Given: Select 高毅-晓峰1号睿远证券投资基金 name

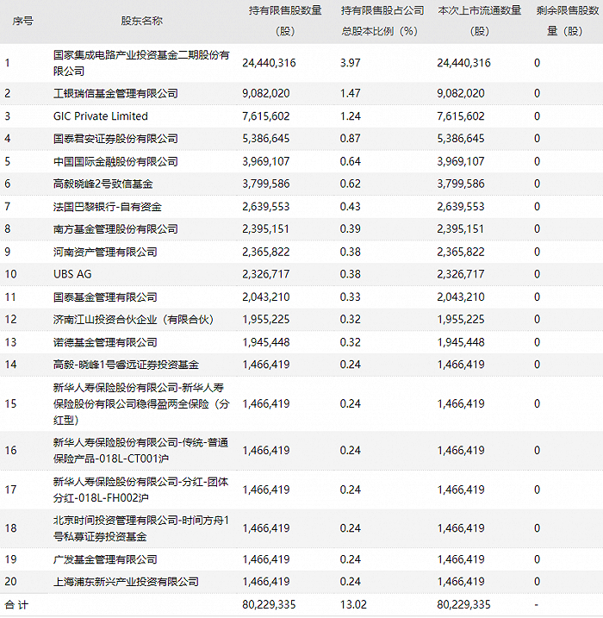Looking at the screenshot, I should point(126,365).
